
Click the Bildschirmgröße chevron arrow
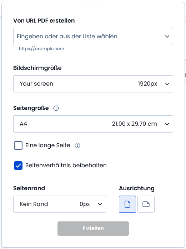[x=167, y=84]
